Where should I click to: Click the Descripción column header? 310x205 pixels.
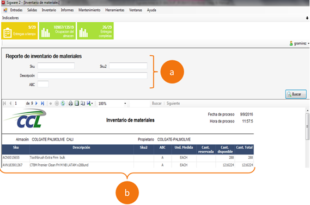[x=82, y=149]
